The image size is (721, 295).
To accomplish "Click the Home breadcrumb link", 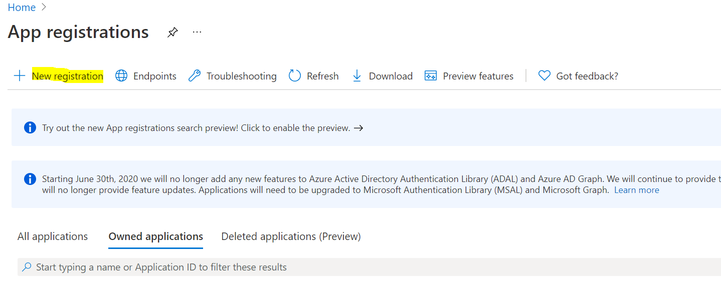I will point(22,7).
